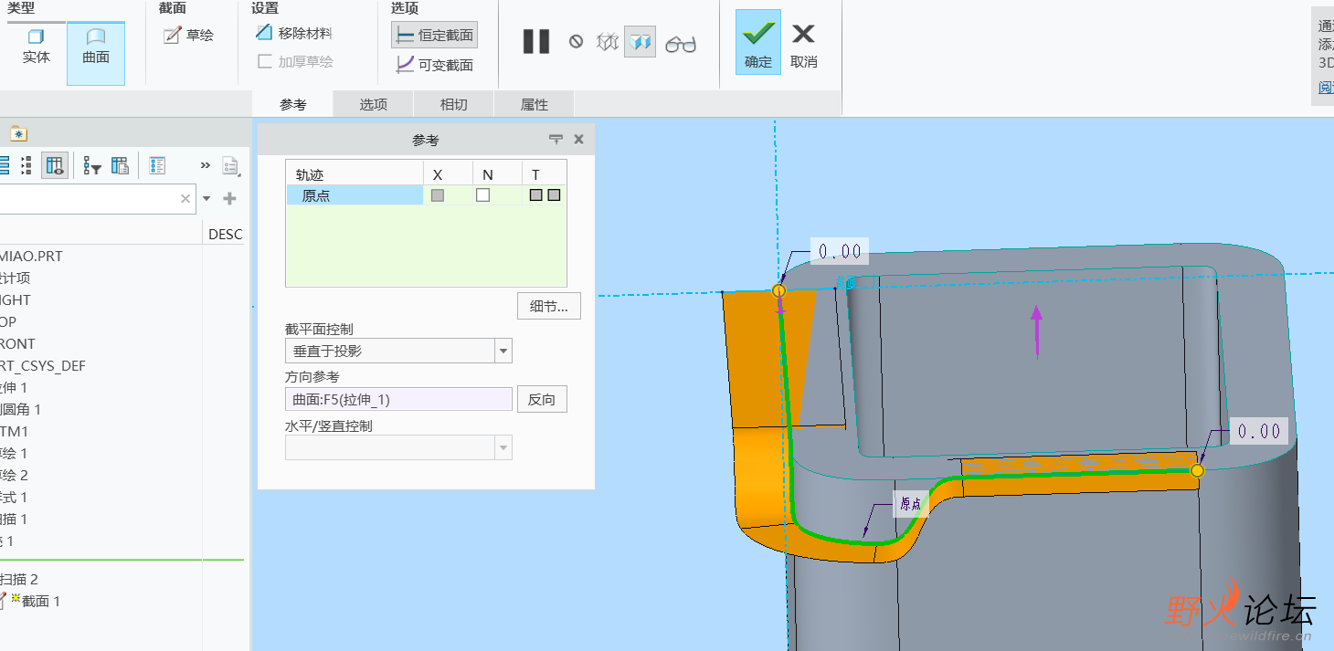Select 恒定截面 constant section option
Screen dimensions: 1334x651
[x=435, y=36]
